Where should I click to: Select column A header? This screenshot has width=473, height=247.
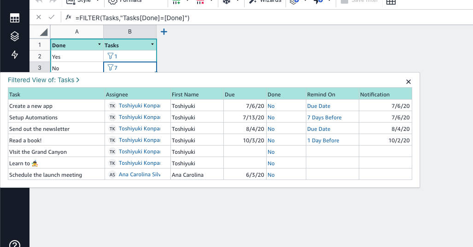[x=77, y=32]
